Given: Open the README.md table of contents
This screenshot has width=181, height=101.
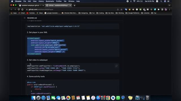Looking at the screenshot, I should tap(25, 18).
